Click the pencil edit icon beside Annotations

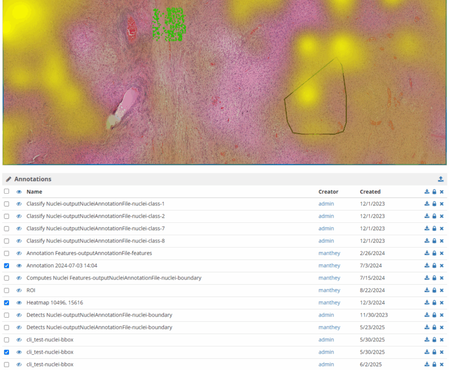(8, 179)
